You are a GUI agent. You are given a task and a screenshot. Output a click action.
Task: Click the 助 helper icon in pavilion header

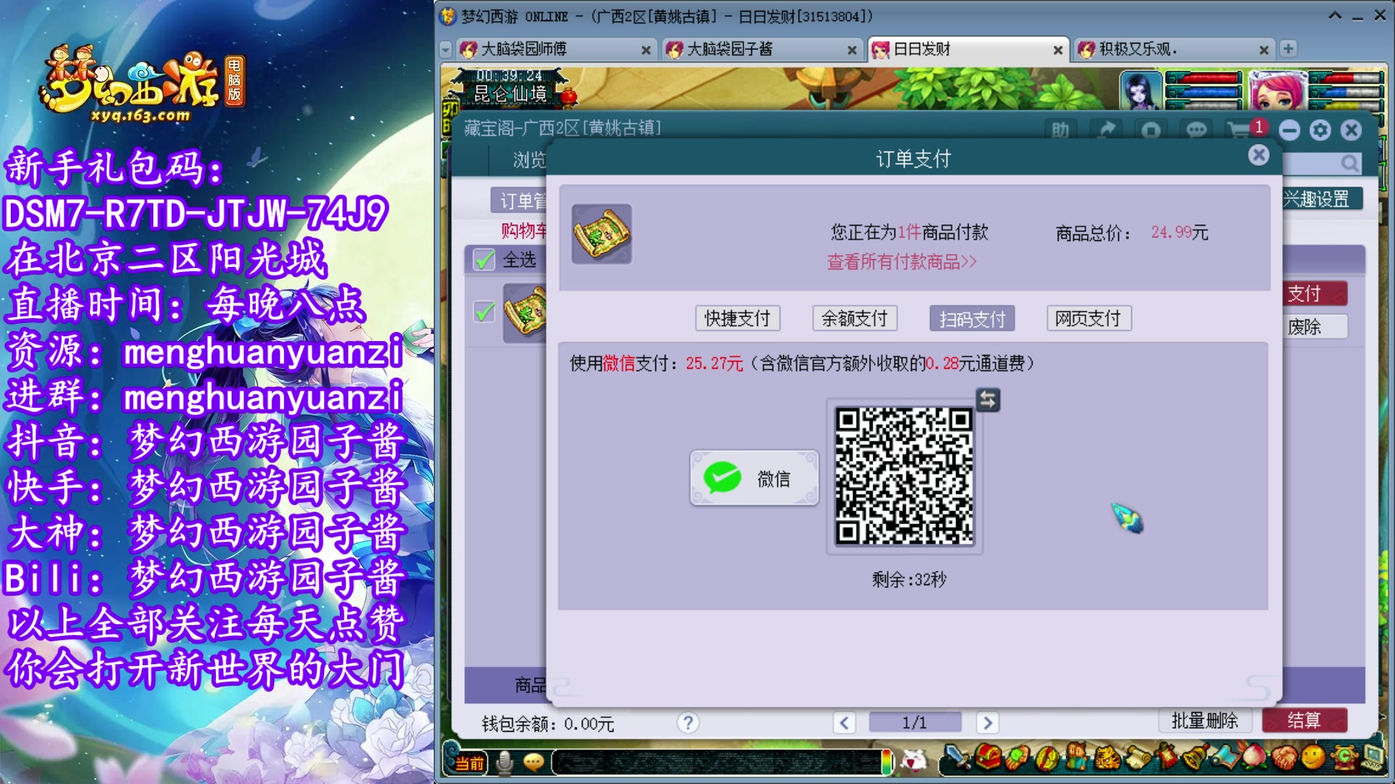point(1060,130)
